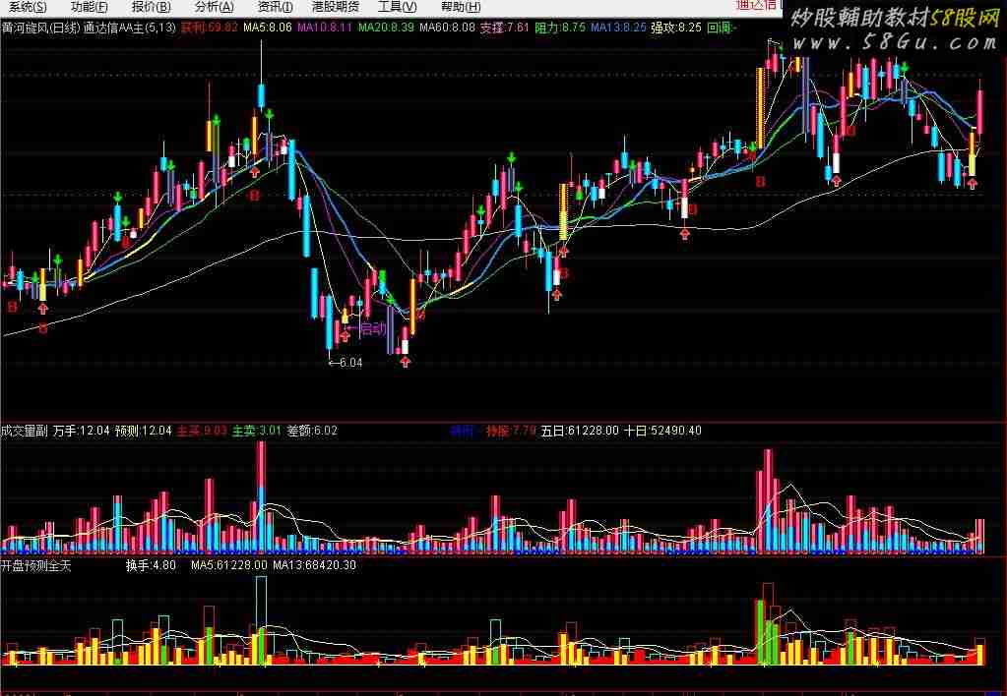The image size is (1007, 696).
Task: Open the 报价(B) menu
Action: [151, 7]
